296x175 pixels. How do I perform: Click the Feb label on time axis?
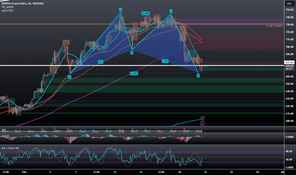click(x=24, y=172)
